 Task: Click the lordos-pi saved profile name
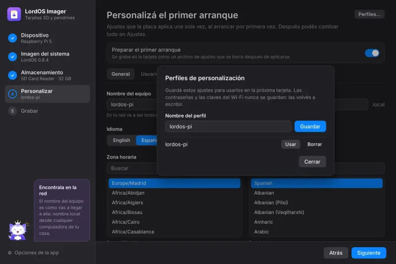coord(176,144)
